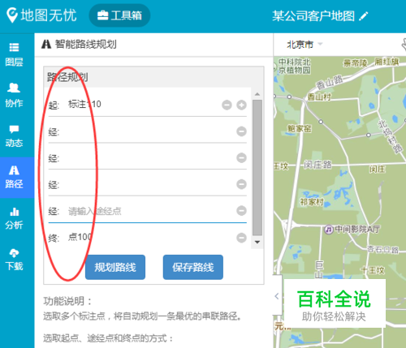Remove the third 经 waypoint row

pos(241,184)
